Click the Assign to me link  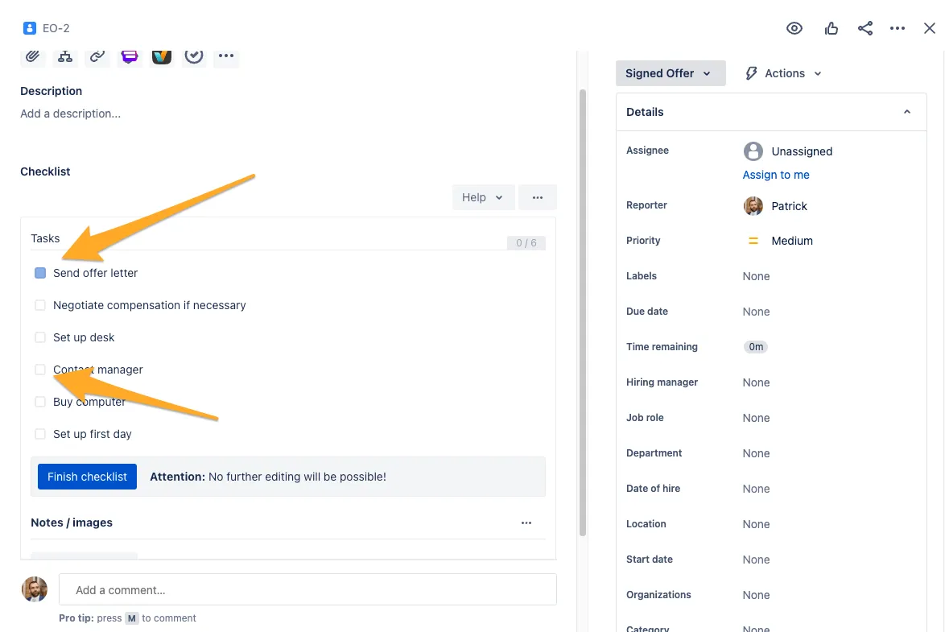(776, 175)
